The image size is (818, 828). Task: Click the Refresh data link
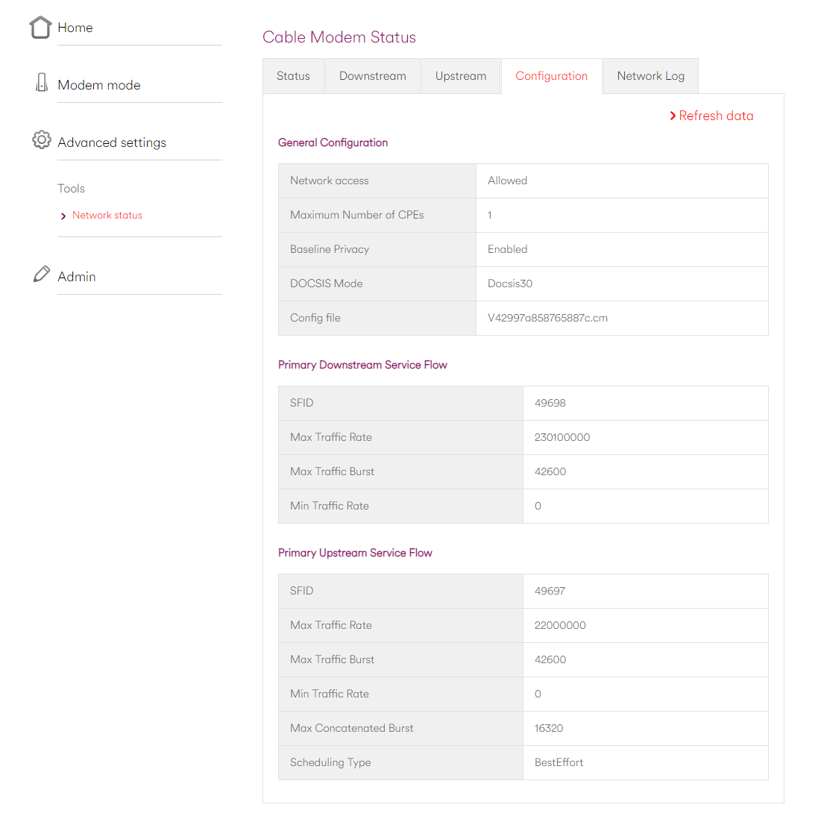click(x=716, y=116)
